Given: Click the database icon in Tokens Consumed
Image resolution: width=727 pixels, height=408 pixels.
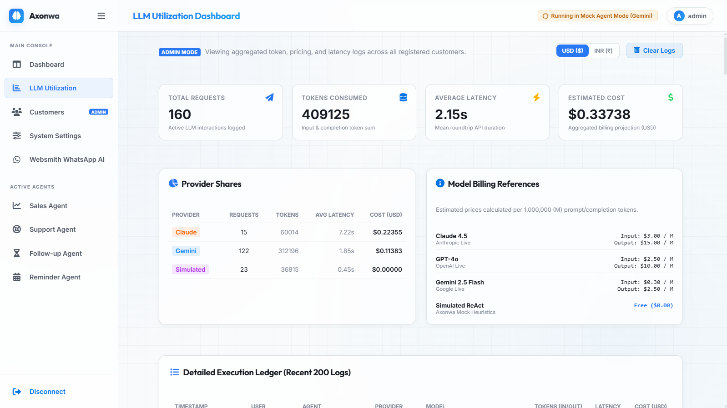Looking at the screenshot, I should (403, 97).
